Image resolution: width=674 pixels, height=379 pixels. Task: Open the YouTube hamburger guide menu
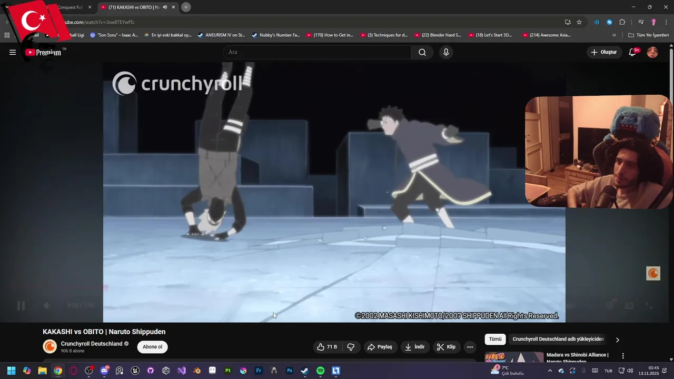(x=13, y=52)
